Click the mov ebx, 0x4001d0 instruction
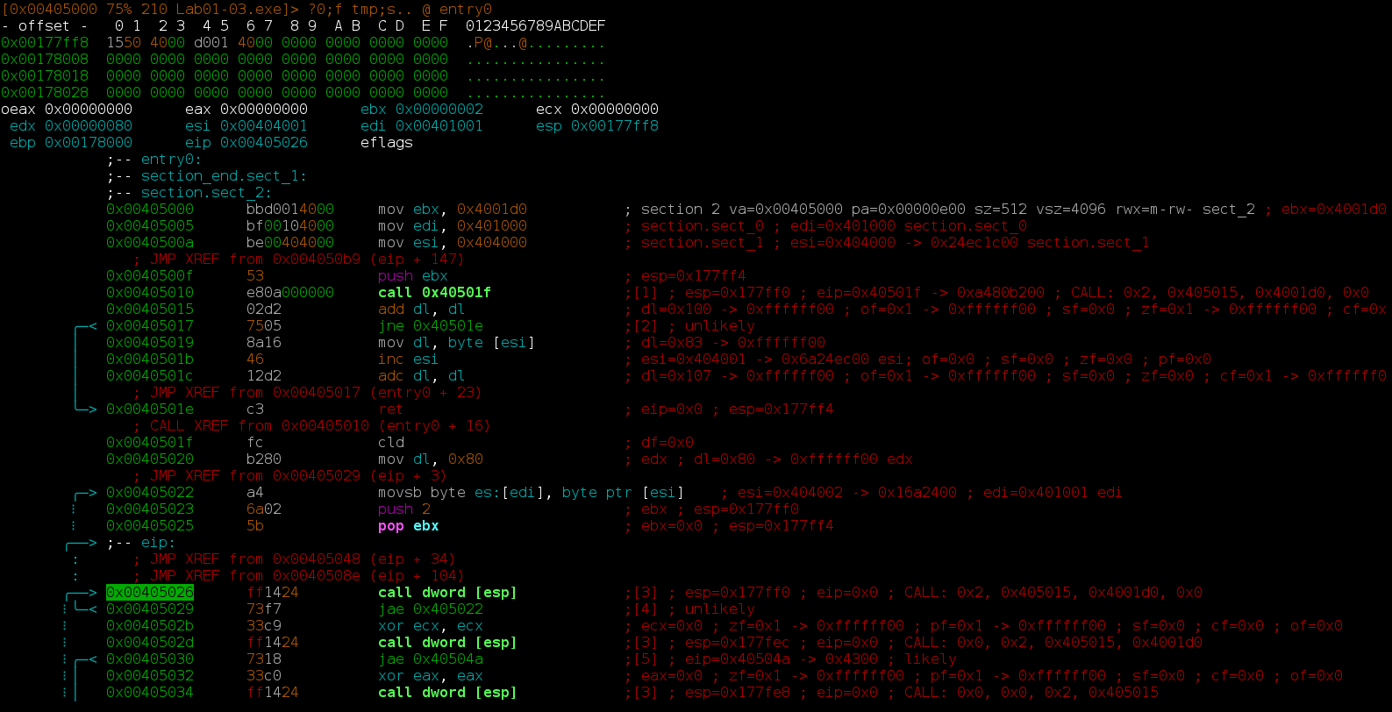Viewport: 1392px width, 712px height. [x=453, y=209]
